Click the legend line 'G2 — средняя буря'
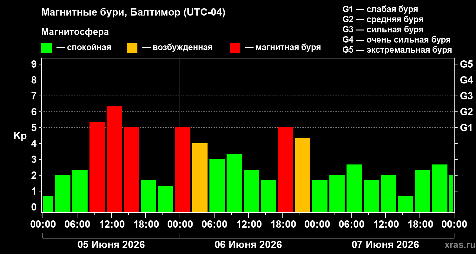Viewport: 476px width, 254px height. click(383, 19)
